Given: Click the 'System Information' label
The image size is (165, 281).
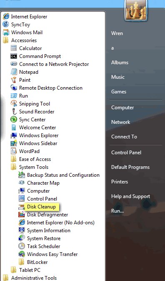Looking at the screenshot, I should [49, 230].
